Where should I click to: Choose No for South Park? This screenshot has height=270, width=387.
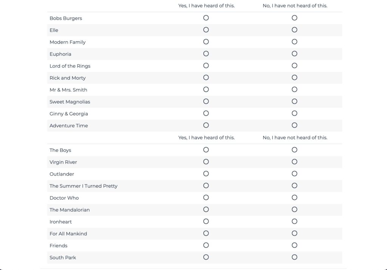tap(294, 257)
